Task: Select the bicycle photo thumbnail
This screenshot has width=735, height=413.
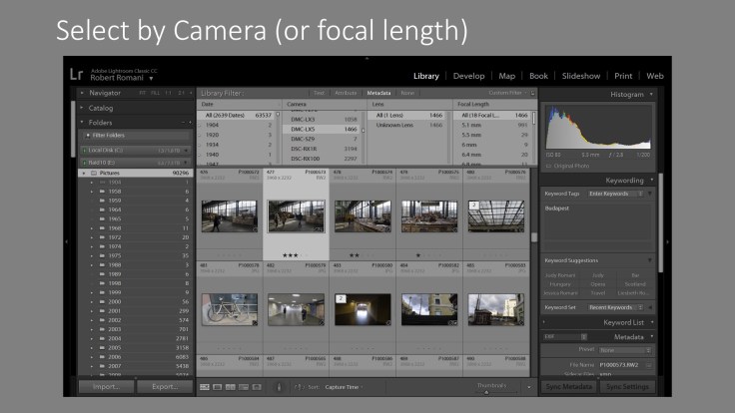Action: click(229, 309)
